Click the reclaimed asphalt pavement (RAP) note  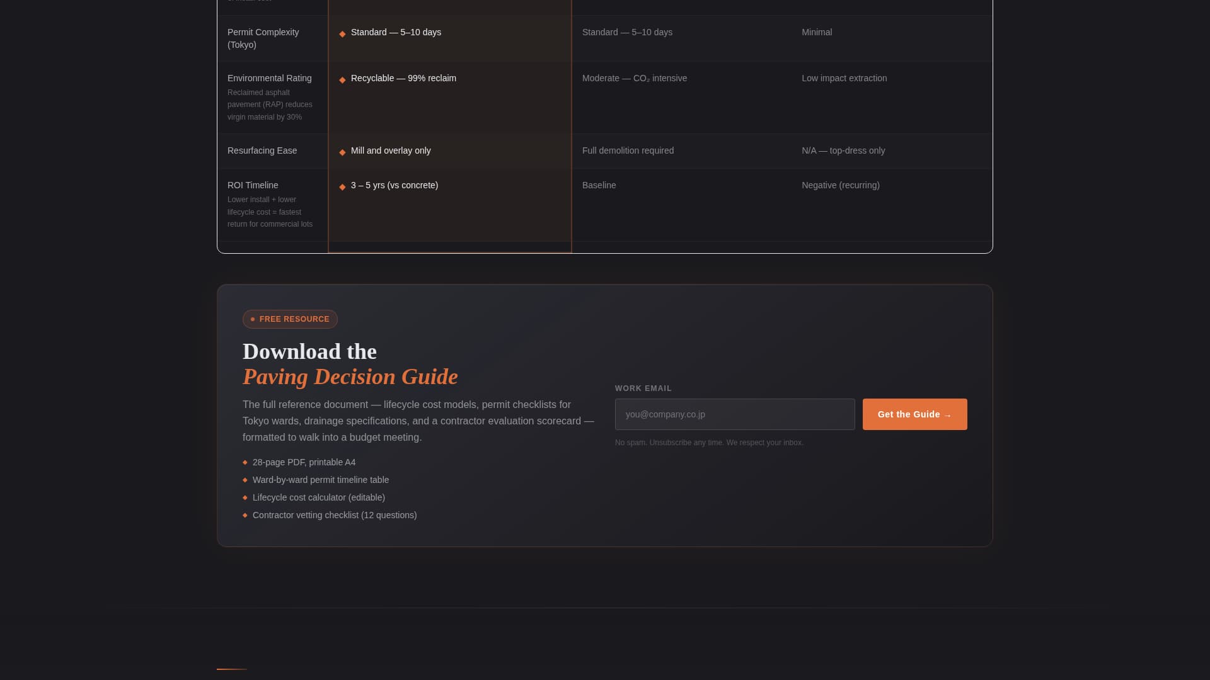coord(270,105)
